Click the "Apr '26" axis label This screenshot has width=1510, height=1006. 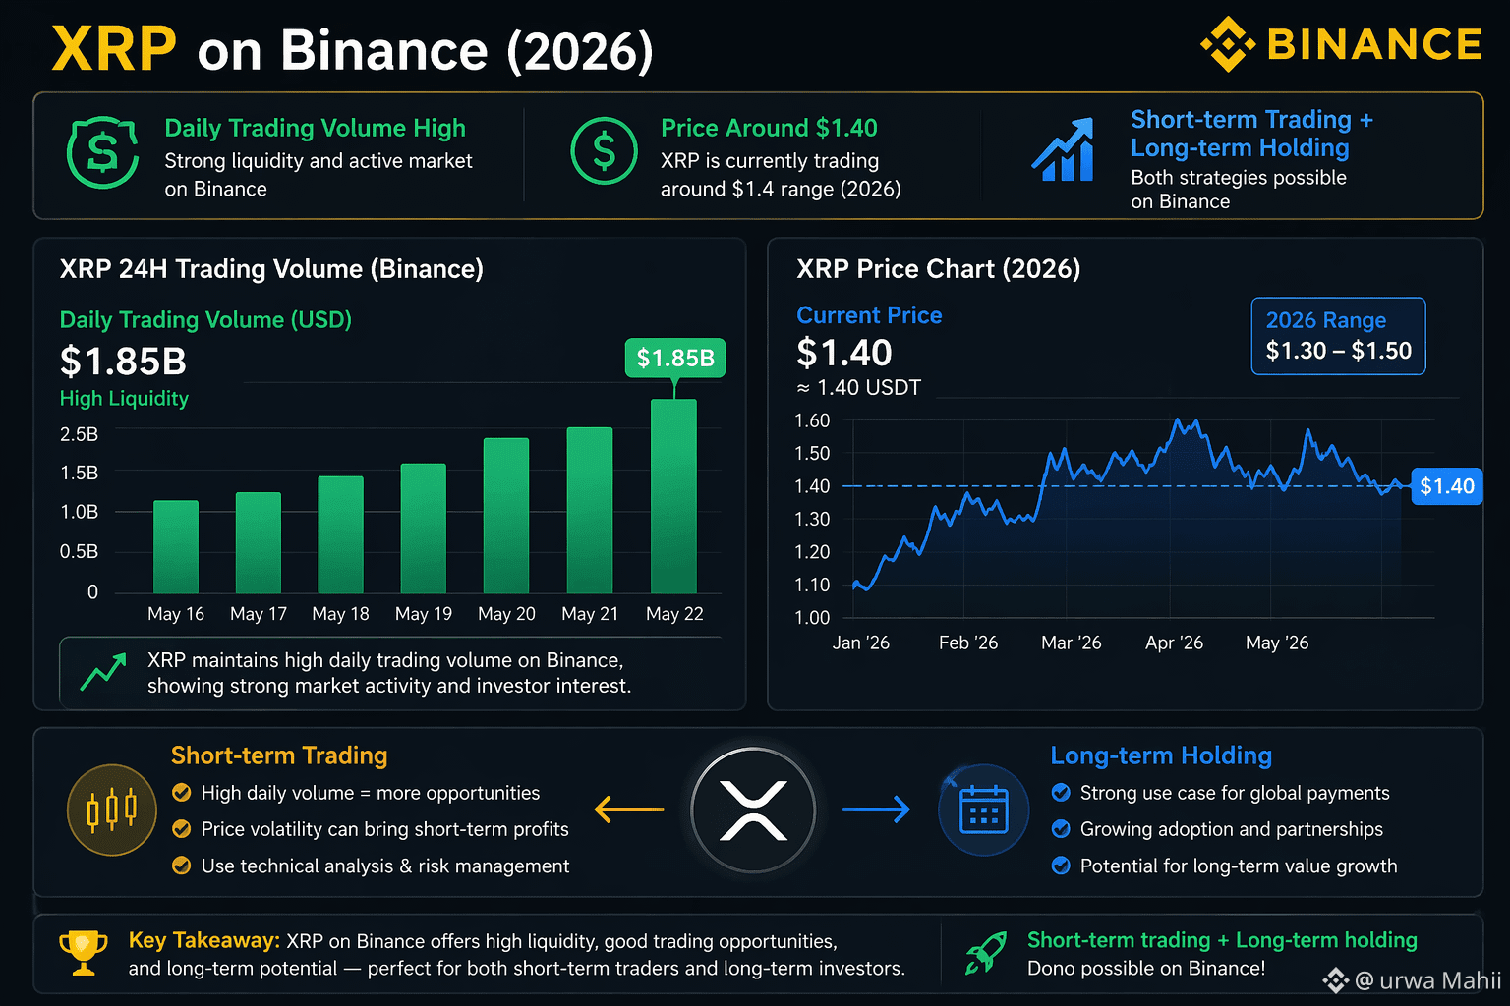coord(1174,643)
